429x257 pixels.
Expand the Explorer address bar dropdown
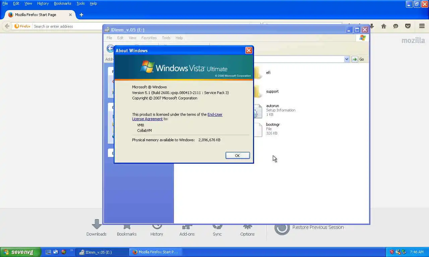click(x=347, y=59)
